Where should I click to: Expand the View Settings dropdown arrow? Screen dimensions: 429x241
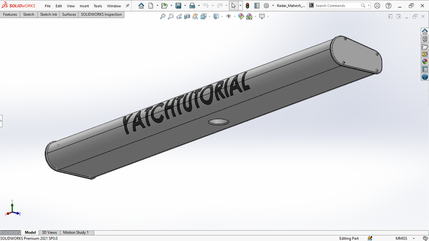pos(268,17)
